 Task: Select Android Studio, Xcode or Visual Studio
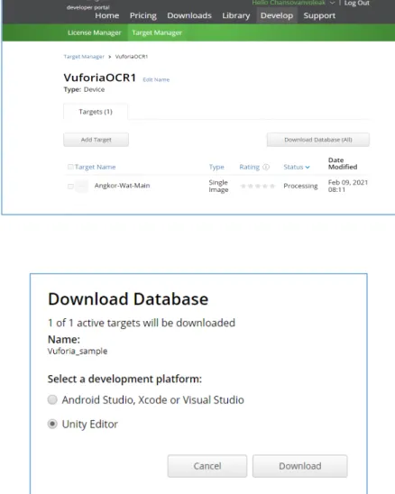tap(52, 400)
